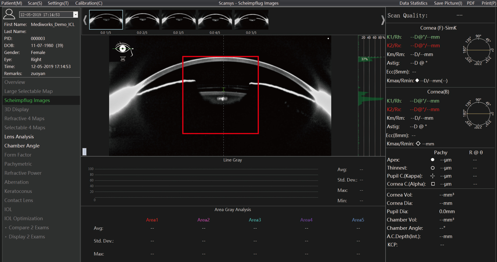Select Scheimpflug thumbnail 0.0 5/5
Viewport: 497px width, 262px height.
pos(251,20)
